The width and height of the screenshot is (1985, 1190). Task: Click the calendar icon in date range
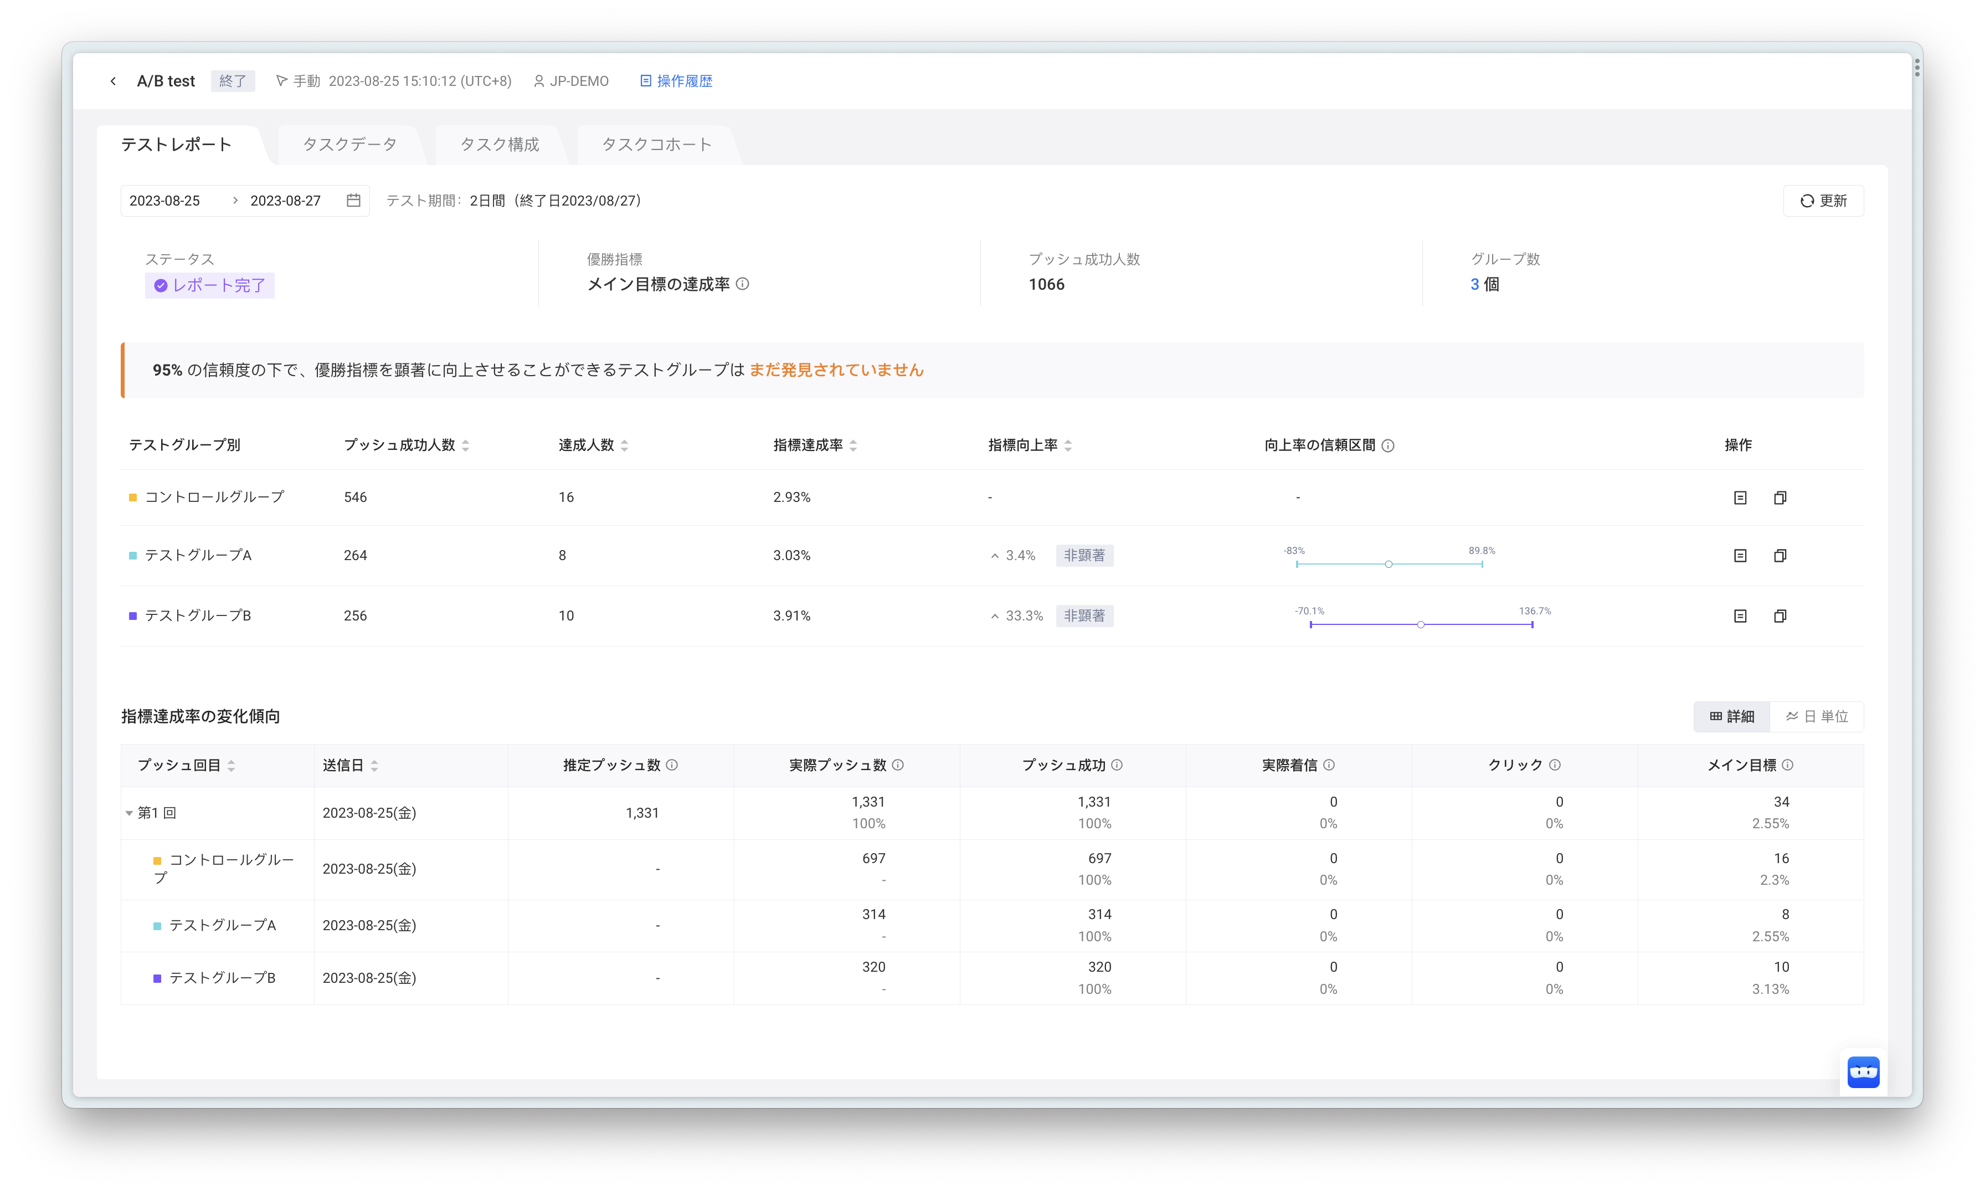pos(353,201)
